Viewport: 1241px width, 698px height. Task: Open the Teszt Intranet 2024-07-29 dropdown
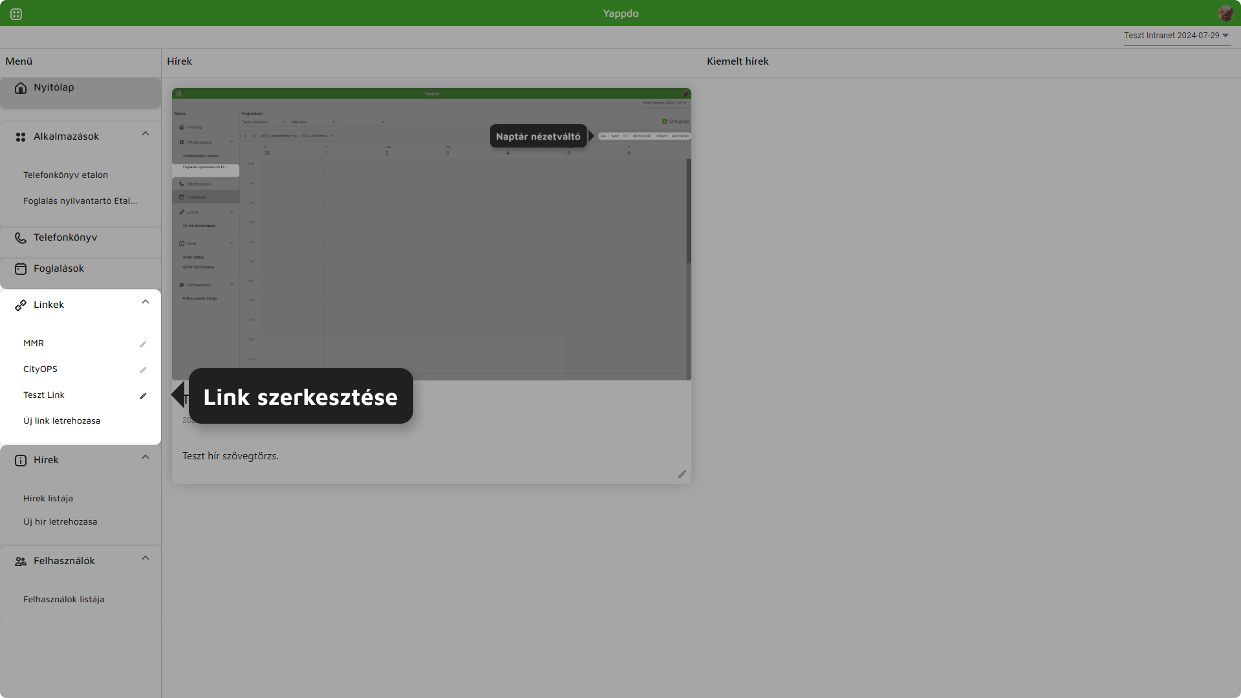1176,36
